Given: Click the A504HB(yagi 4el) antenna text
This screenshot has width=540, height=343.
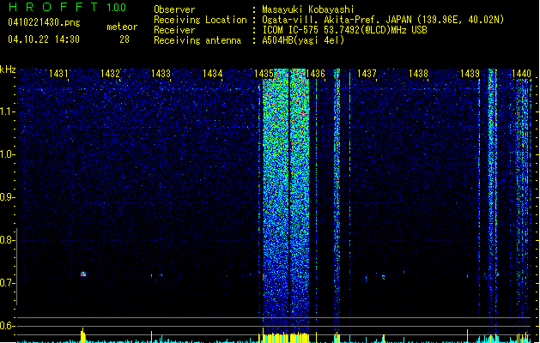Looking at the screenshot, I should 303,40.
